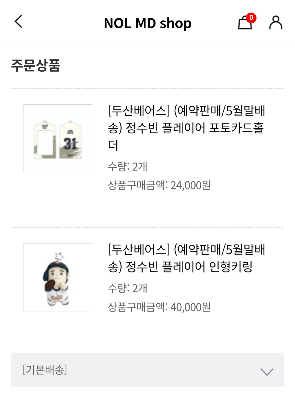Click the 40,000원 purchase amount

point(191,307)
